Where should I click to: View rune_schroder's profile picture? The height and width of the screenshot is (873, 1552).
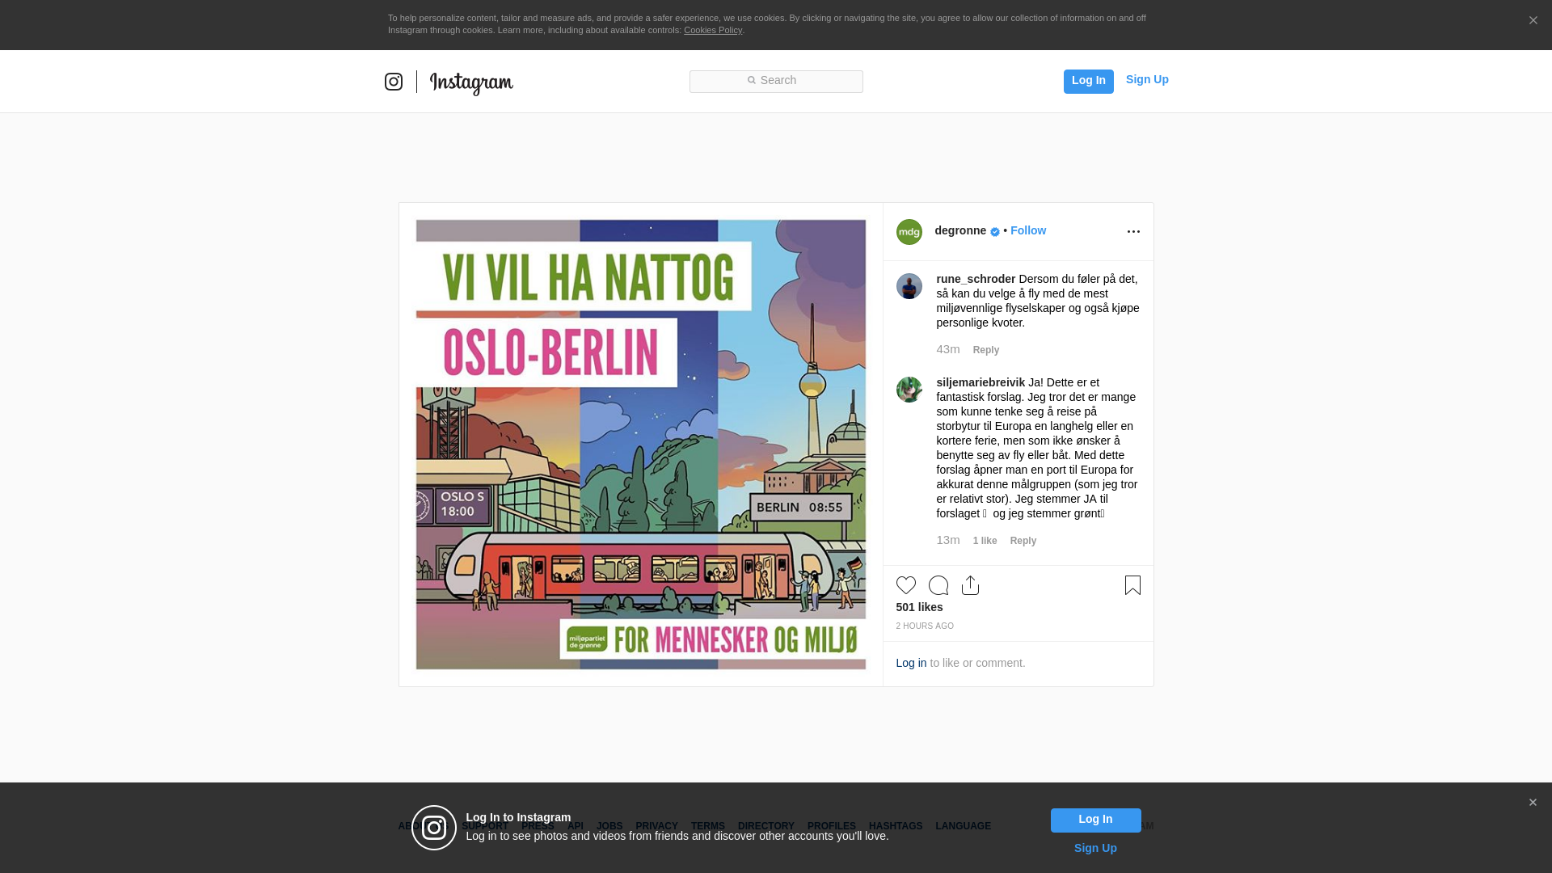[909, 286]
